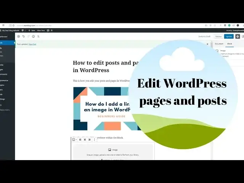Screen dimensions: 244x183
Task: Dismiss the Post updated notice
Action: (x=207, y=44)
